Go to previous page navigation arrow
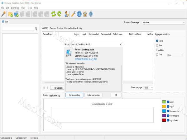This screenshot has height=140, width=187. [47, 88]
